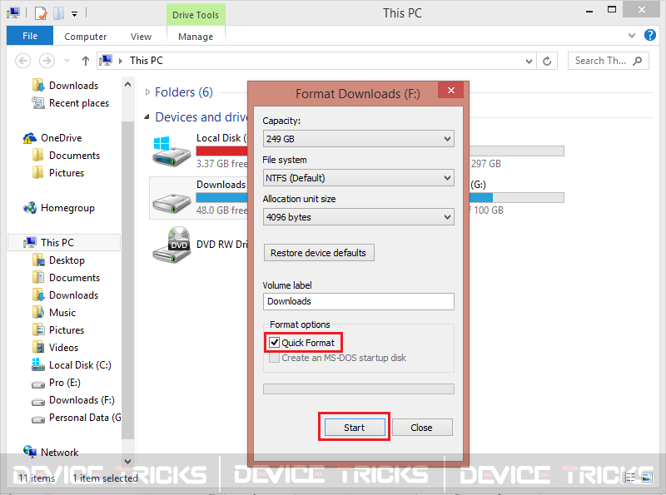
Task: Select the Local Disk drive icon
Action: coord(171,151)
